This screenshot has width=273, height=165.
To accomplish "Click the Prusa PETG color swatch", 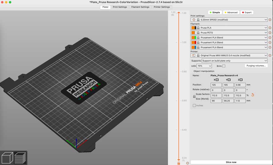I will coord(194,33).
